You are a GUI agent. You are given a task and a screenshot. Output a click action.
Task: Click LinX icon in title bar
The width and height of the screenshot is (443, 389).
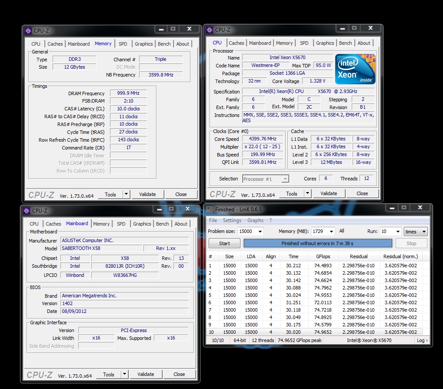[210, 209]
